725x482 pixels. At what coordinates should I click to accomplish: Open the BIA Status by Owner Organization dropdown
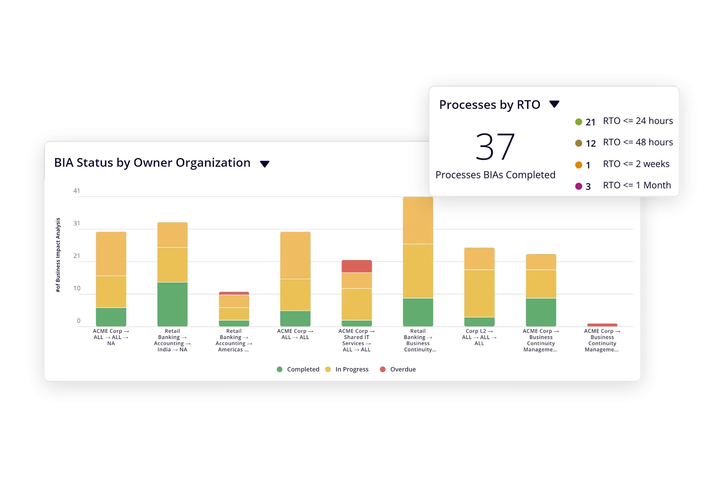(264, 164)
